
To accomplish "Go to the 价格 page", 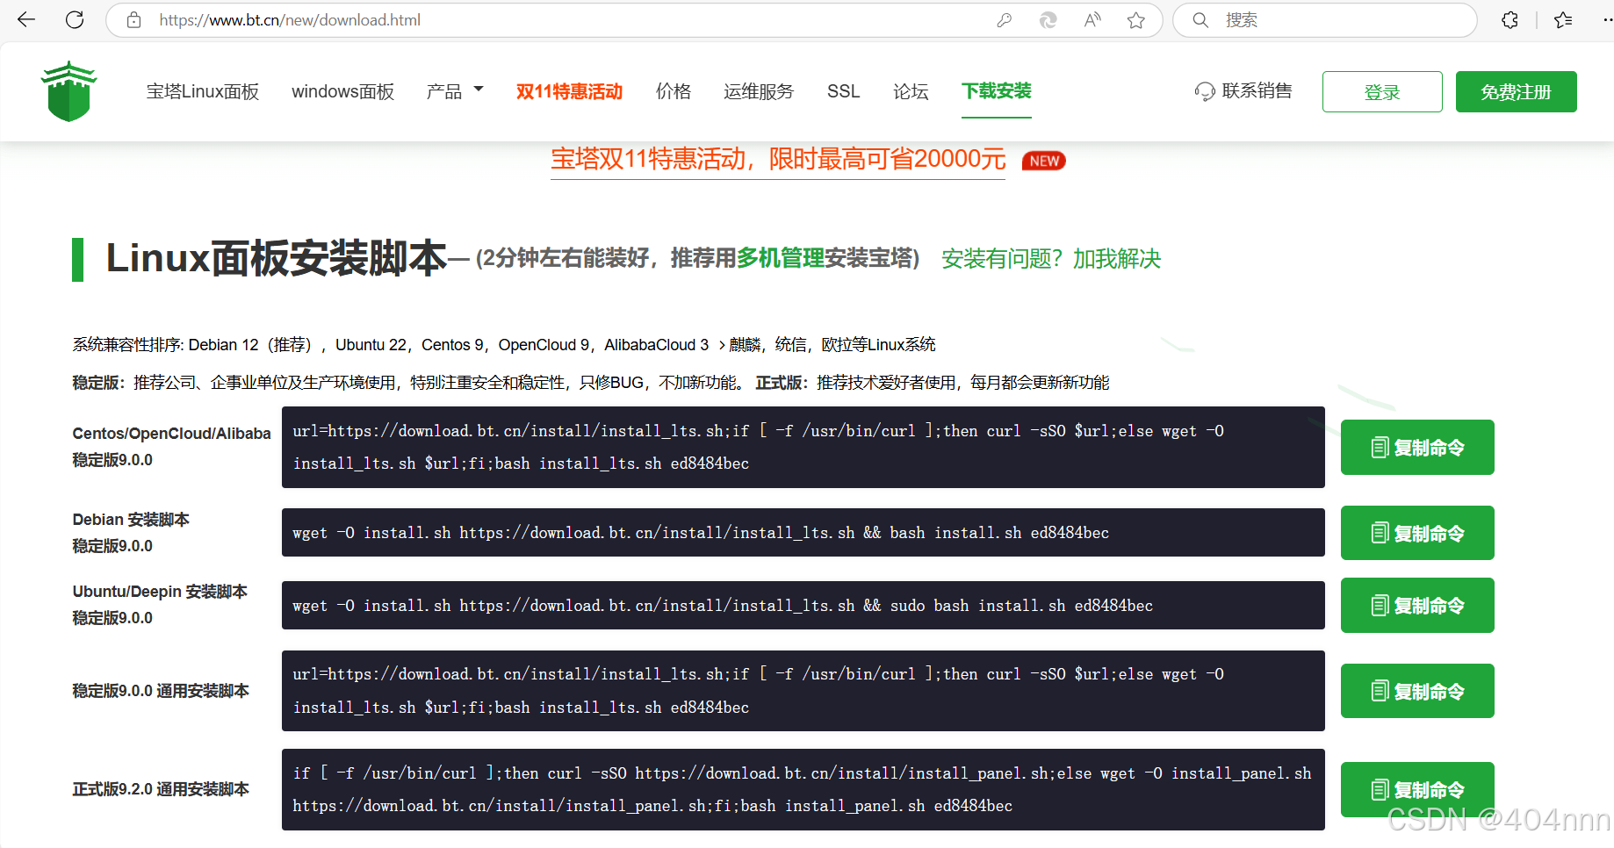I will pyautogui.click(x=674, y=91).
